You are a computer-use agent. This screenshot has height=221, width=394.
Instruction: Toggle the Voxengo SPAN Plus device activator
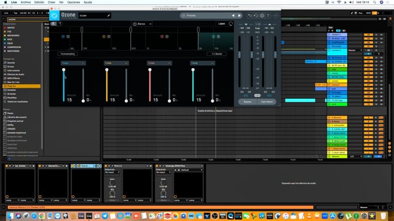click(x=158, y=166)
